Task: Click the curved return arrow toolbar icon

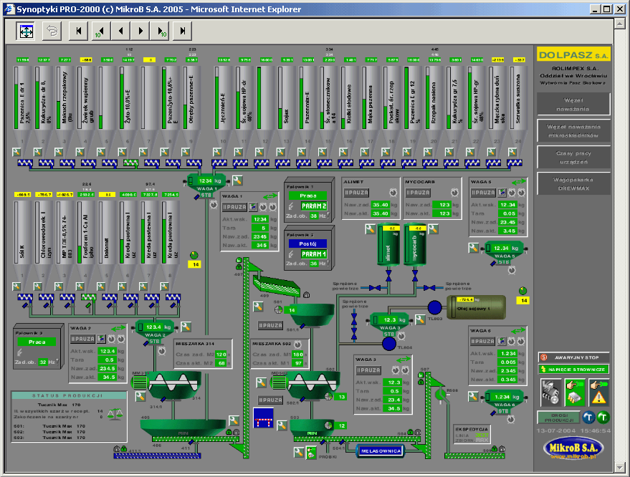Action: (52, 31)
